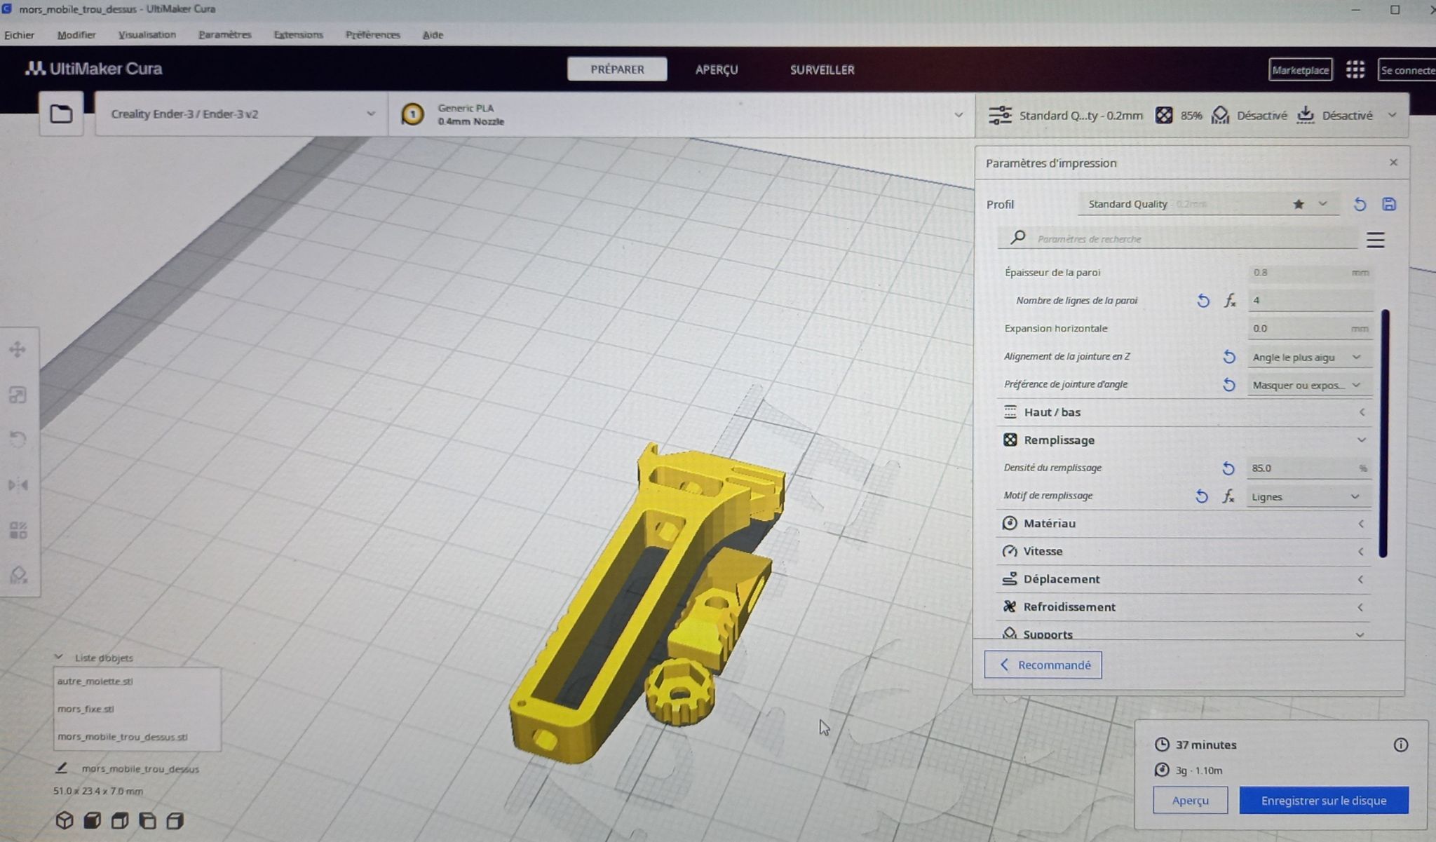Click the 3D perspective view cube icon
This screenshot has width=1436, height=842.
[x=65, y=820]
